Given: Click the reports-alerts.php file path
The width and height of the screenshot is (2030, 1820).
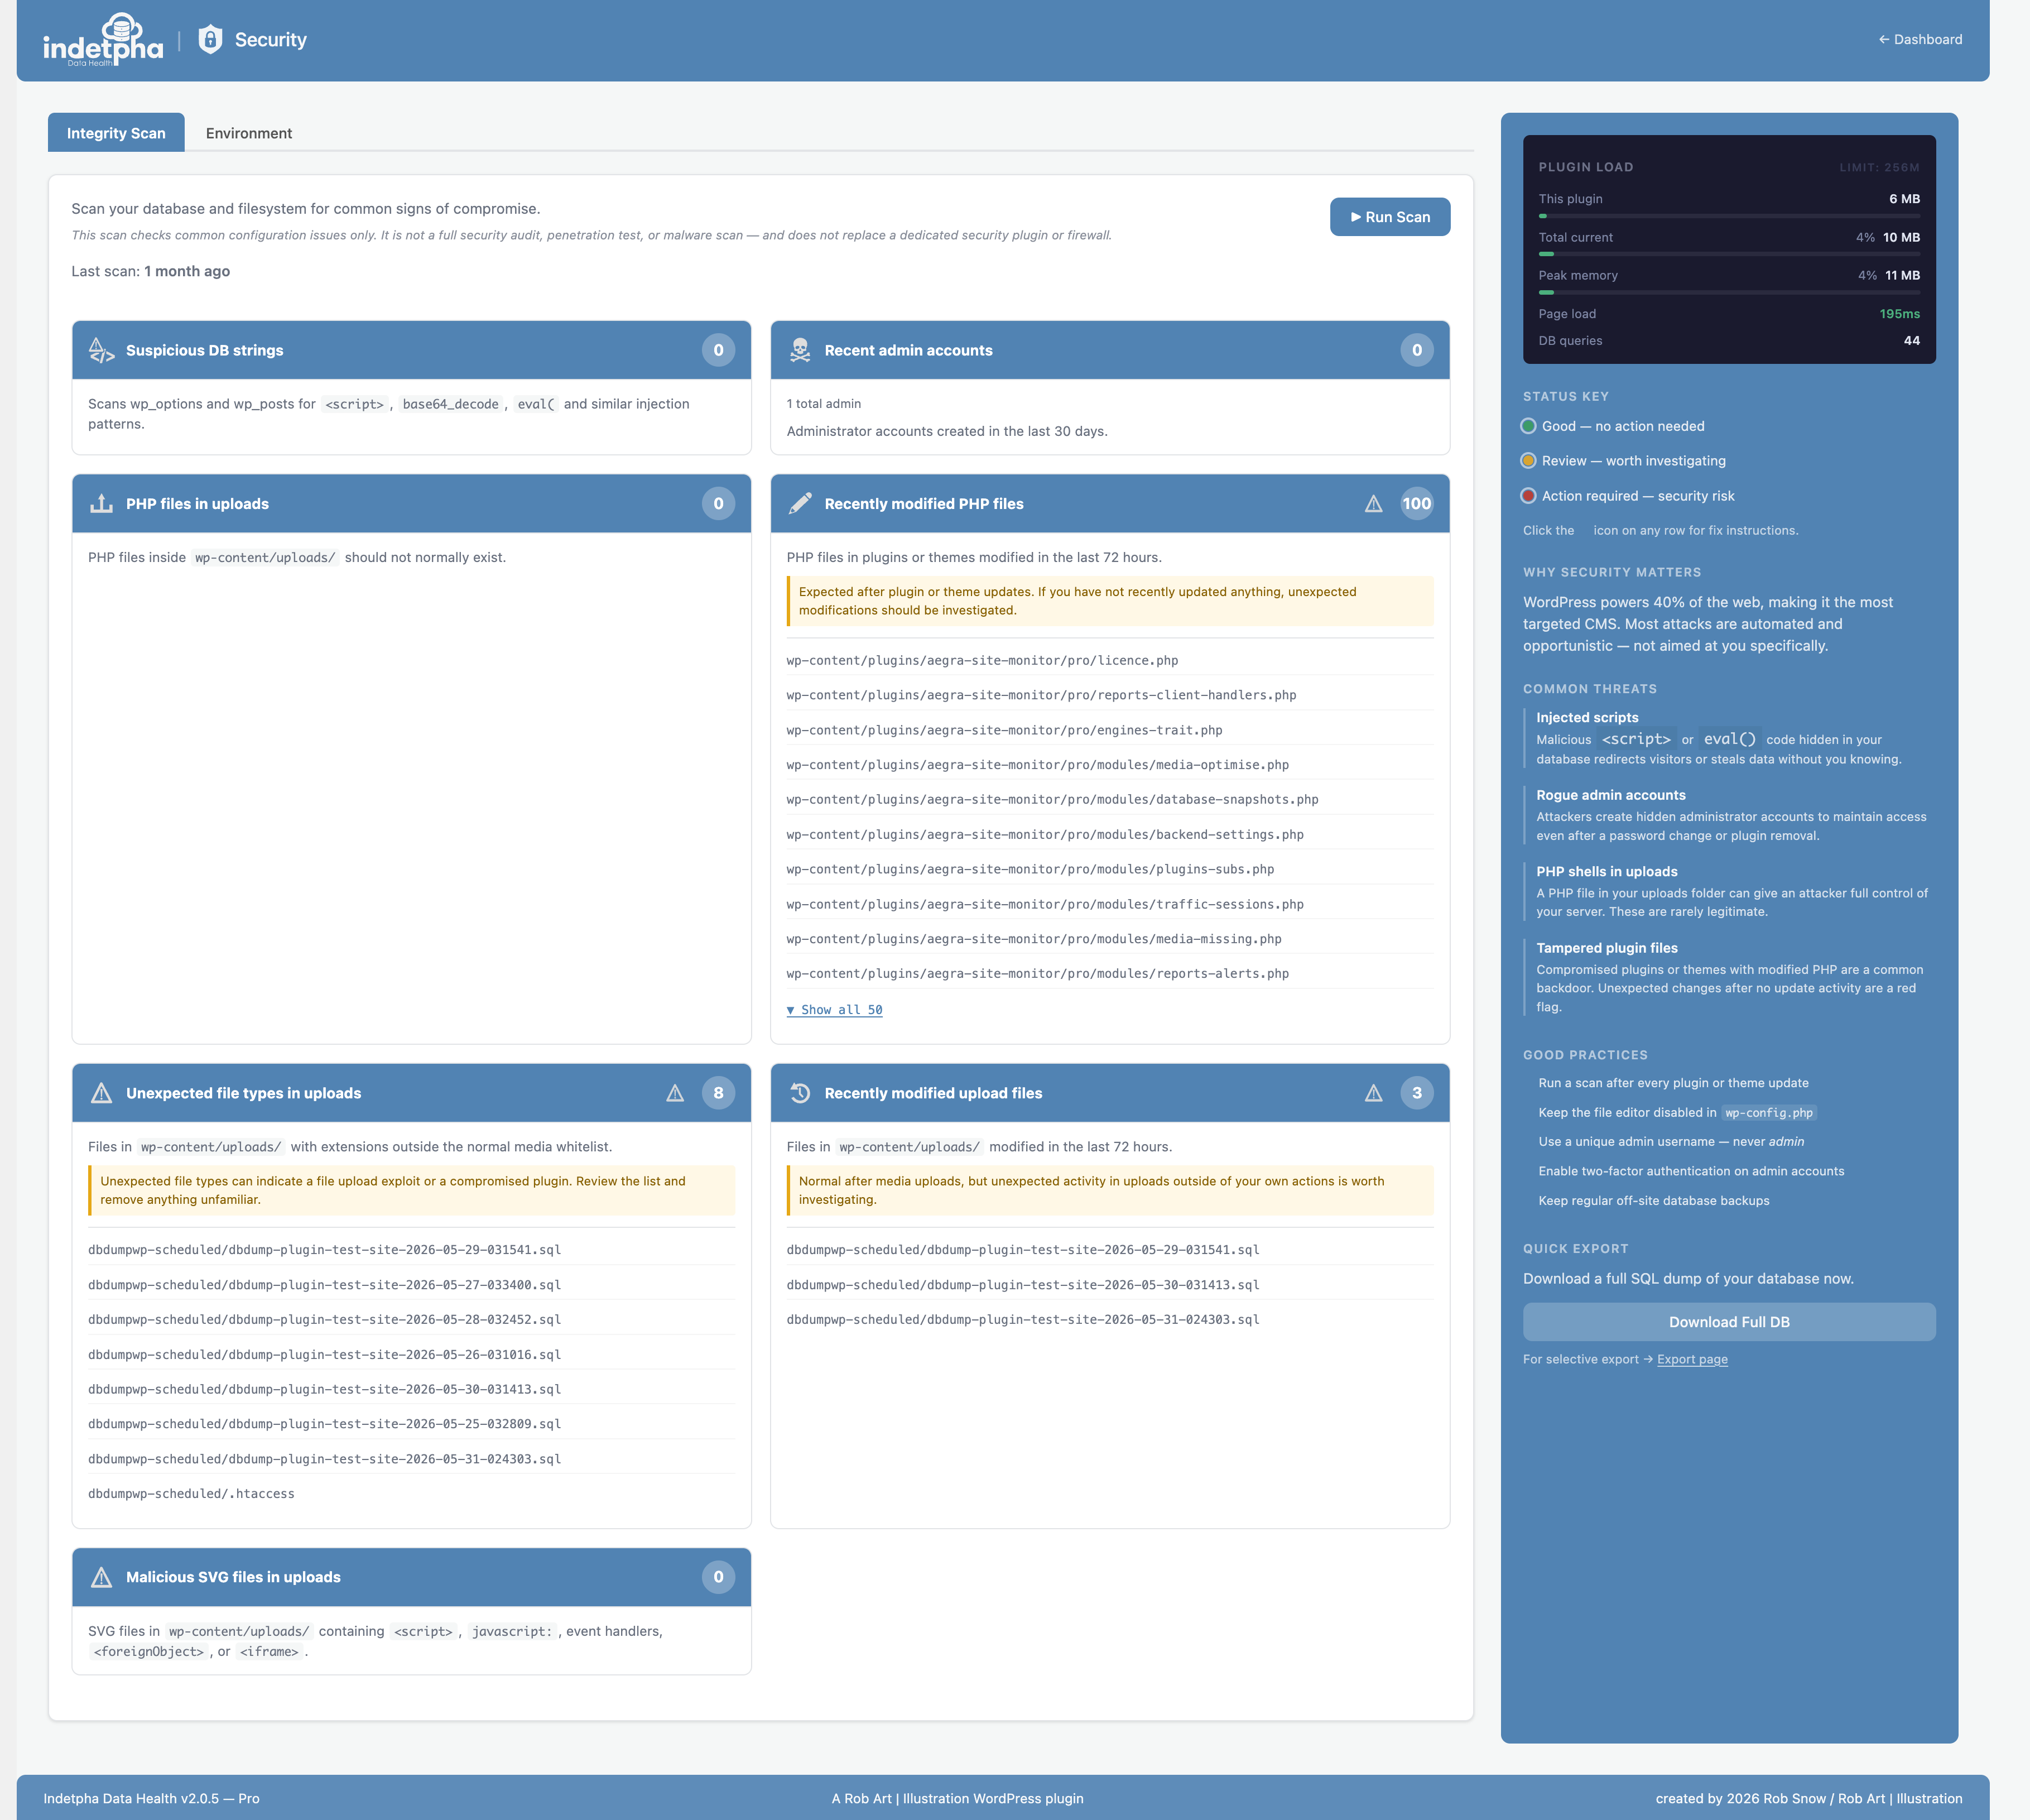Looking at the screenshot, I should pos(1110,973).
